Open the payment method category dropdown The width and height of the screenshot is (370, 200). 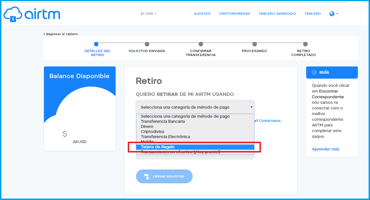click(x=195, y=107)
